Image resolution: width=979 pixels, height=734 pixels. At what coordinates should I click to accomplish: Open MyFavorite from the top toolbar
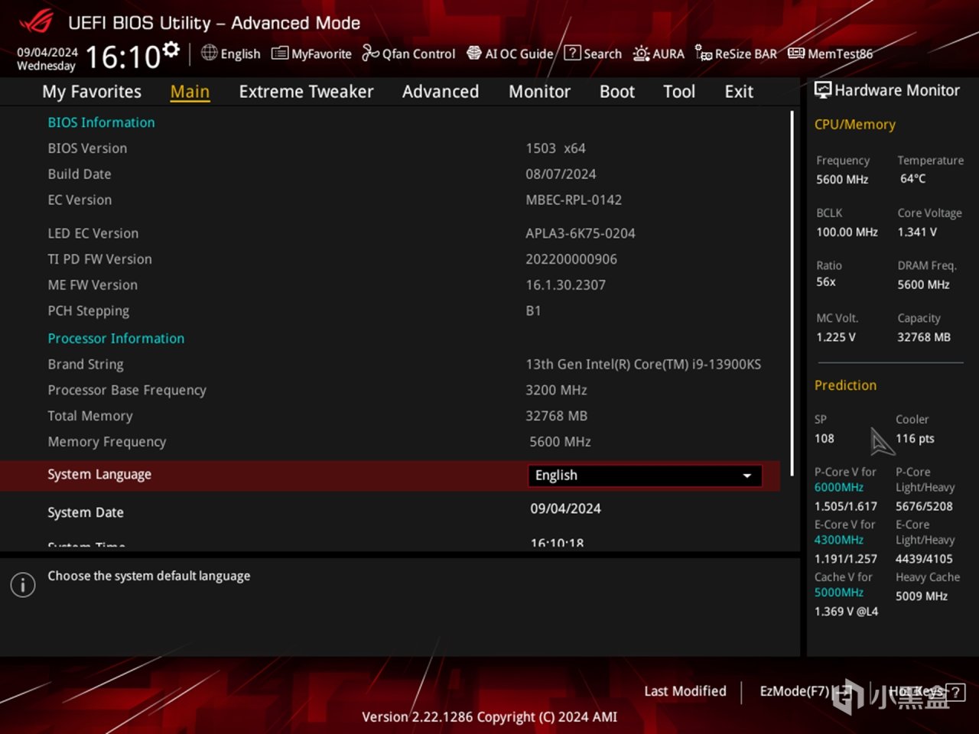tap(312, 54)
